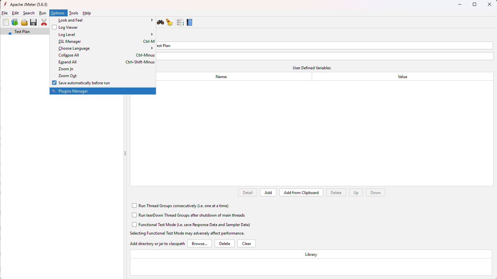Viewport: 497px width, 279px height.
Task: Select Zoom Out menu item
Action: tap(103, 76)
